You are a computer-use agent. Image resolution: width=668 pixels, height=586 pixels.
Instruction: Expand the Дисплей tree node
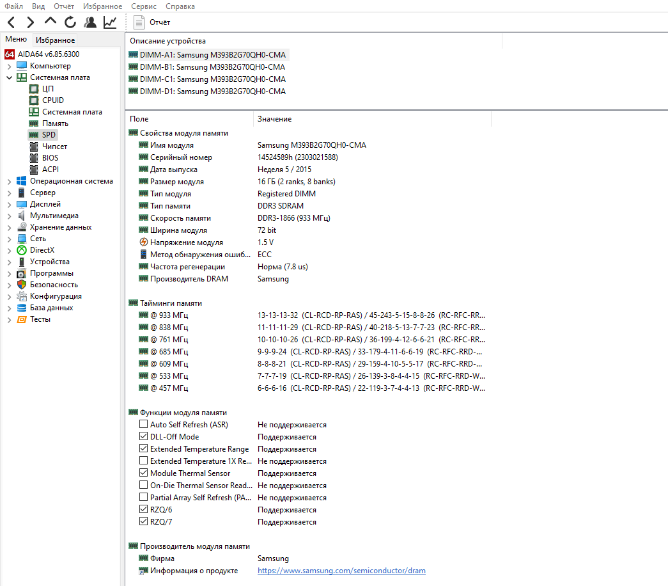tap(10, 204)
